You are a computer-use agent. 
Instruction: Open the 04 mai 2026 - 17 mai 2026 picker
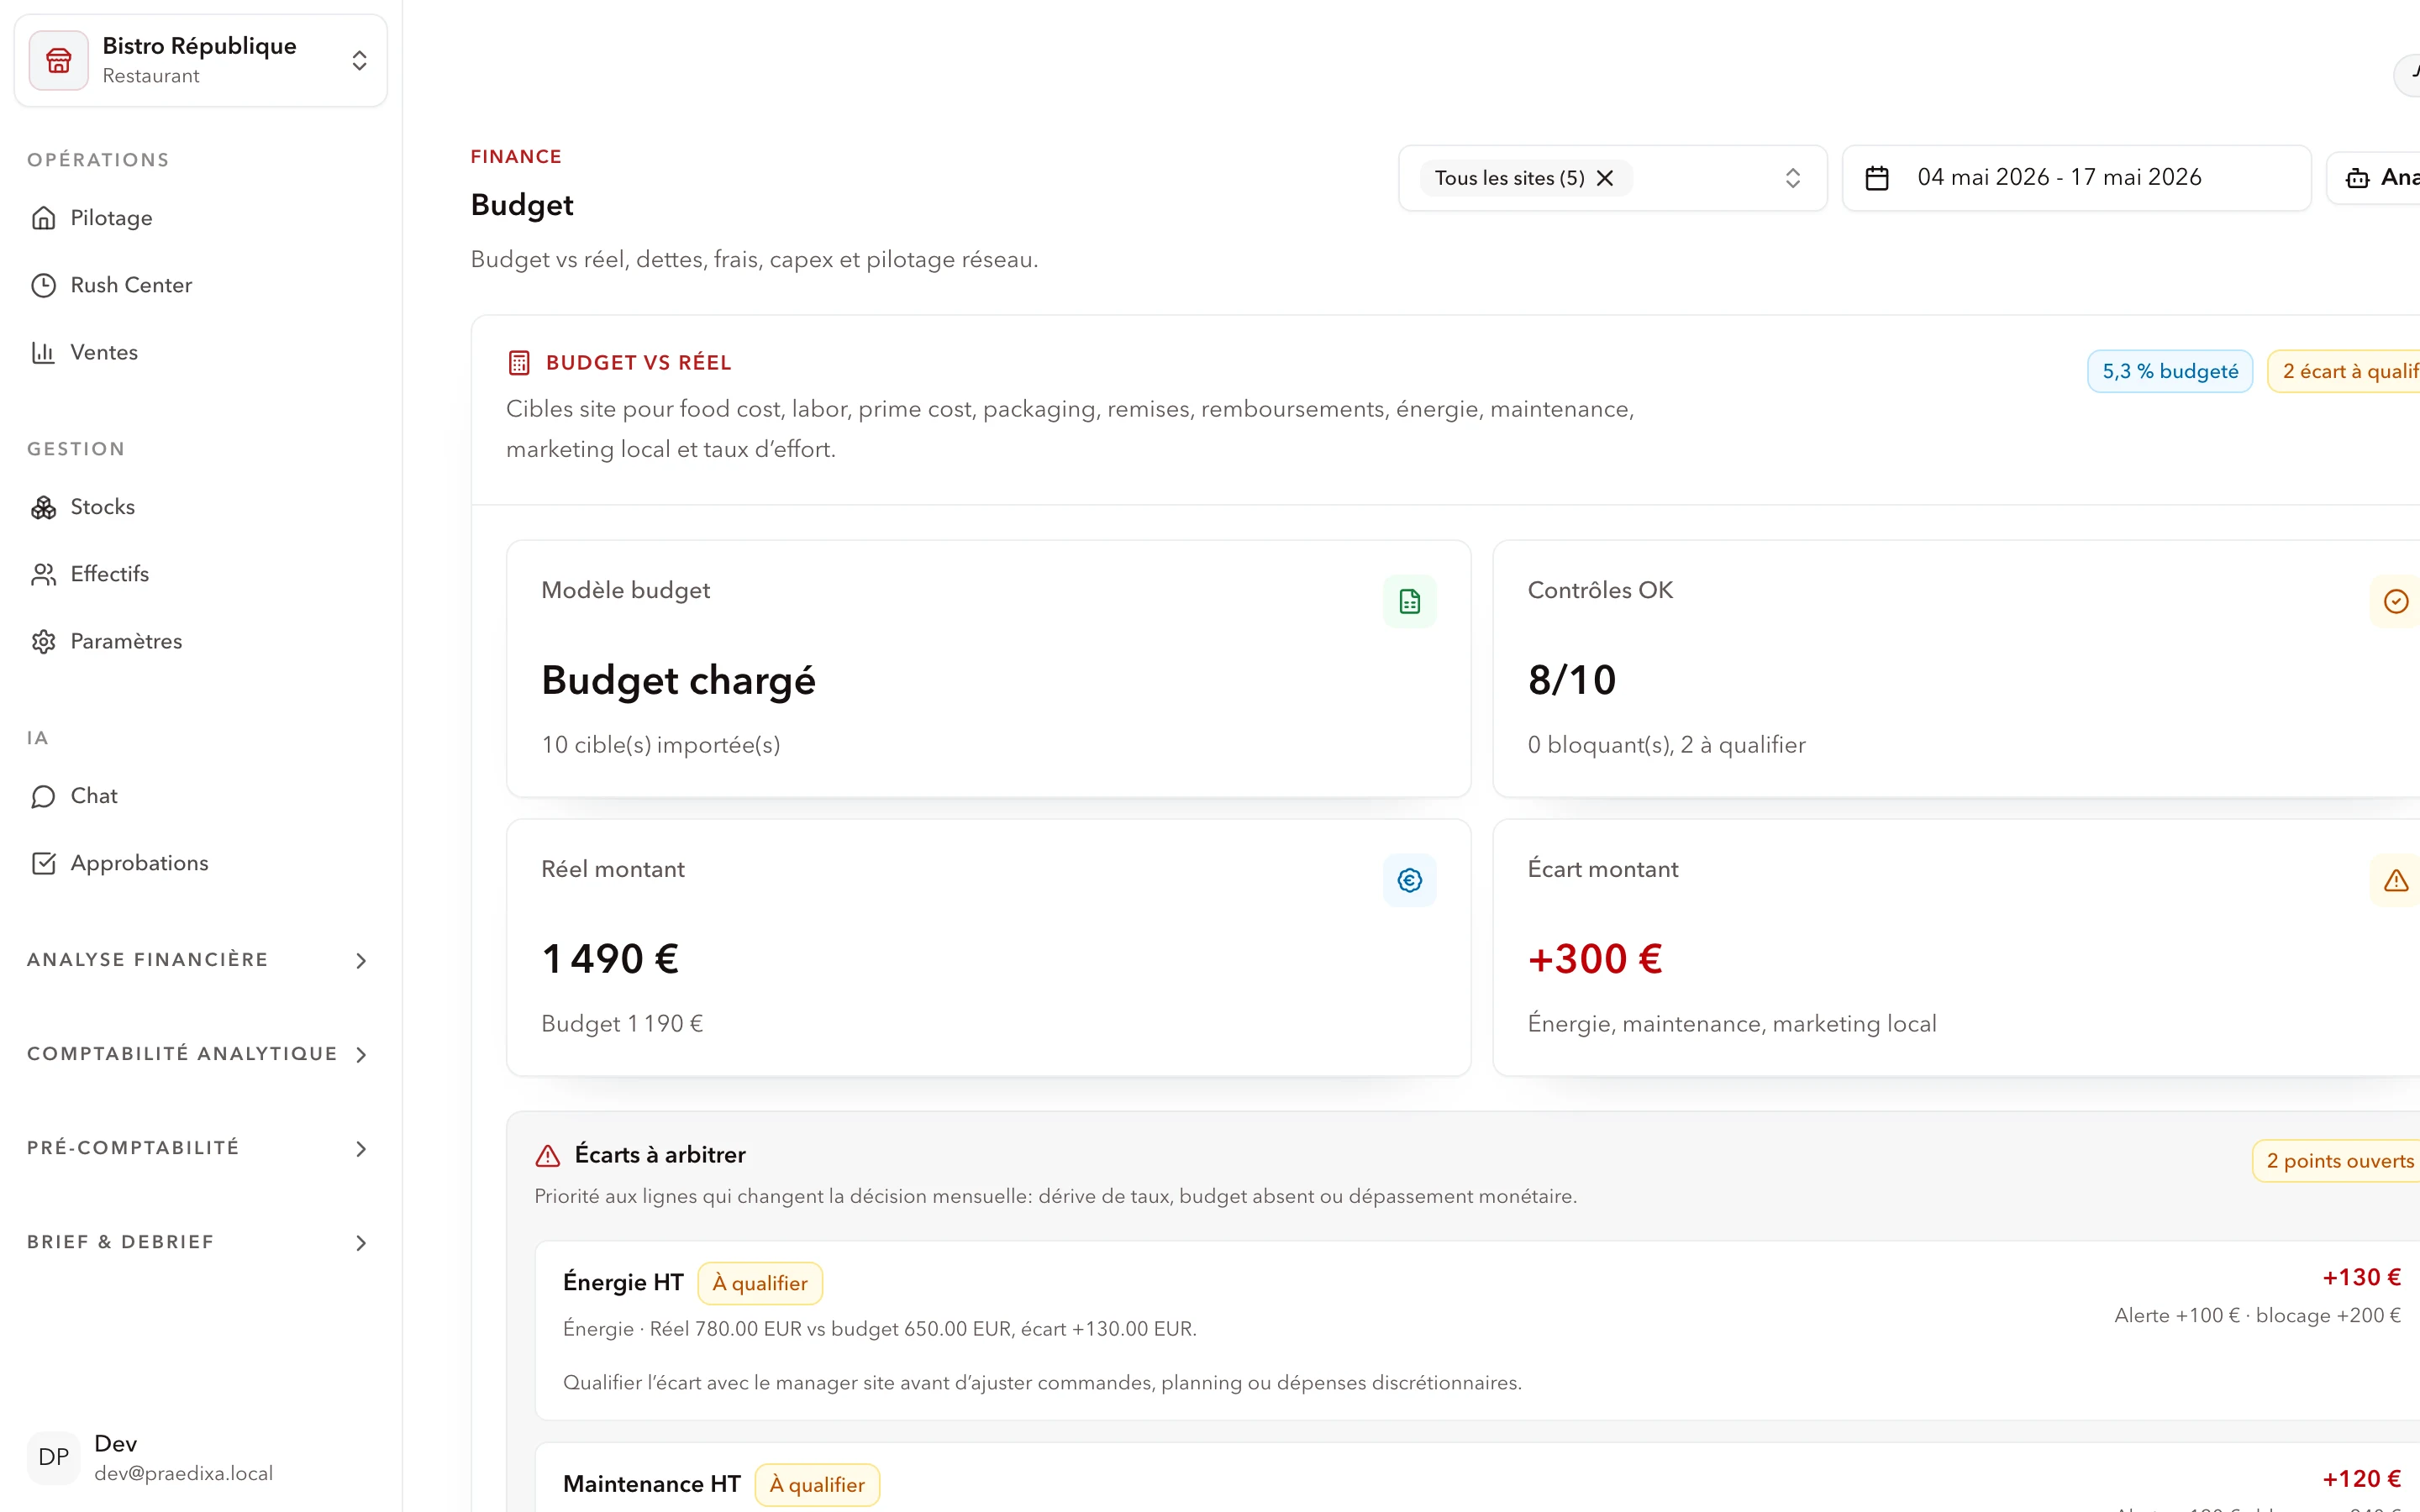(x=2077, y=178)
